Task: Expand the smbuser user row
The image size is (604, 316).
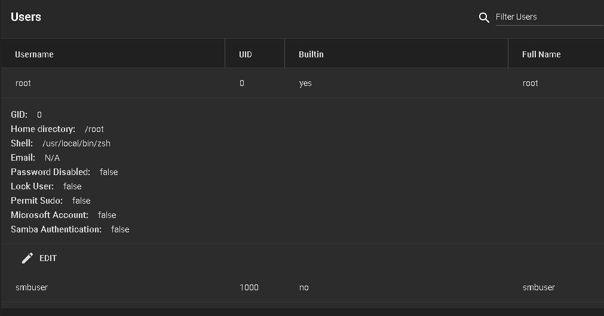Action: tap(303, 287)
